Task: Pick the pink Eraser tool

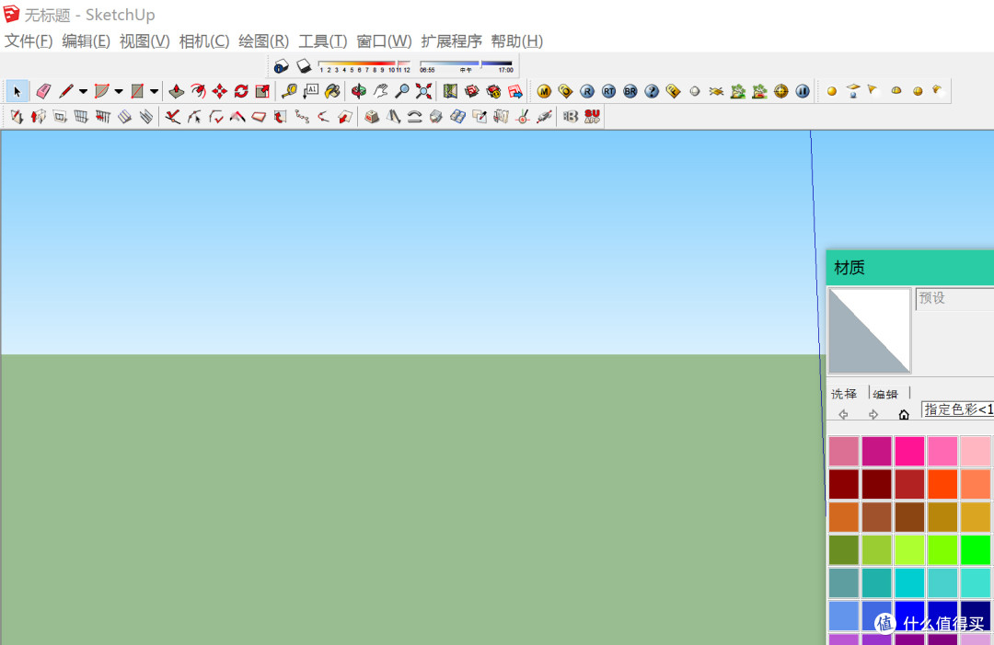Action: click(x=43, y=91)
